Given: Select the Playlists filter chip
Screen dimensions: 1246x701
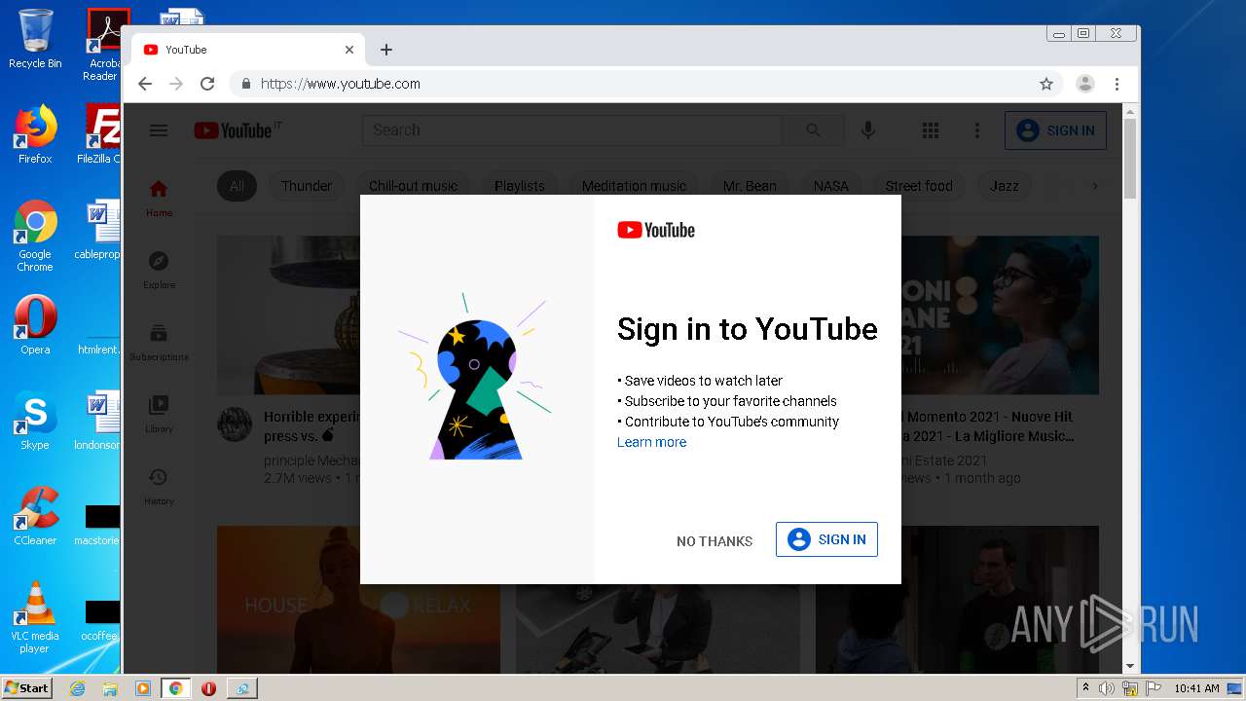Looking at the screenshot, I should [x=520, y=186].
